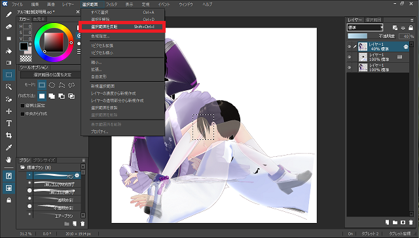Switch to the 色見本 tab
Screen dimensions: 419x238
[39, 19]
